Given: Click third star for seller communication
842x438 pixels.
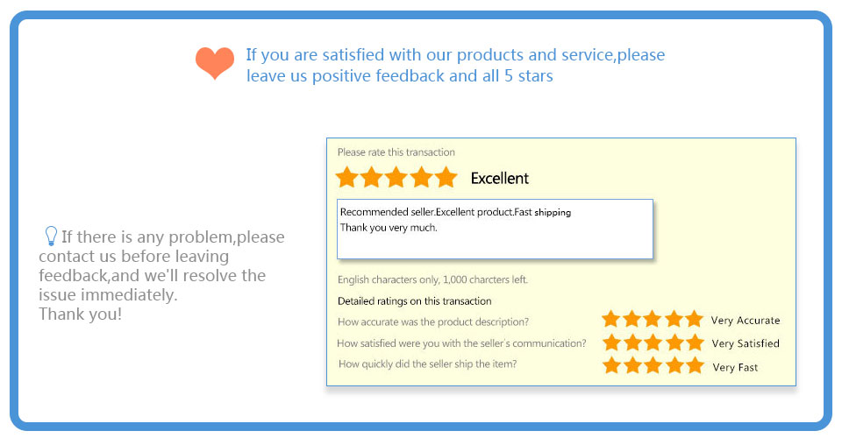Looking at the screenshot, I should 653,343.
